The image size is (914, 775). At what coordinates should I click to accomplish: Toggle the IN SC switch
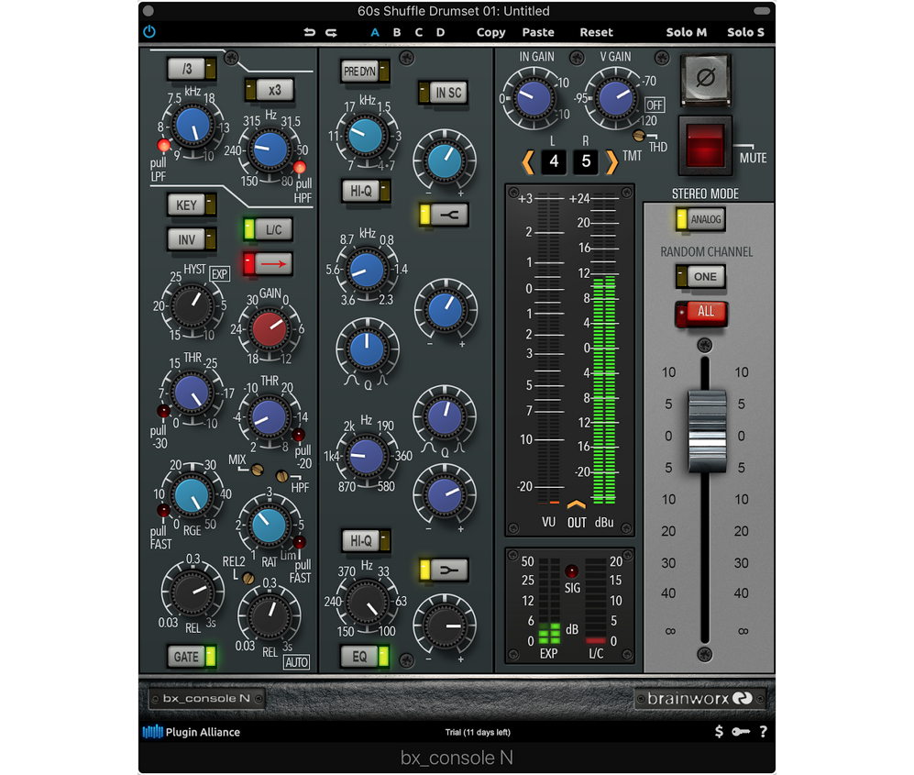(x=443, y=92)
